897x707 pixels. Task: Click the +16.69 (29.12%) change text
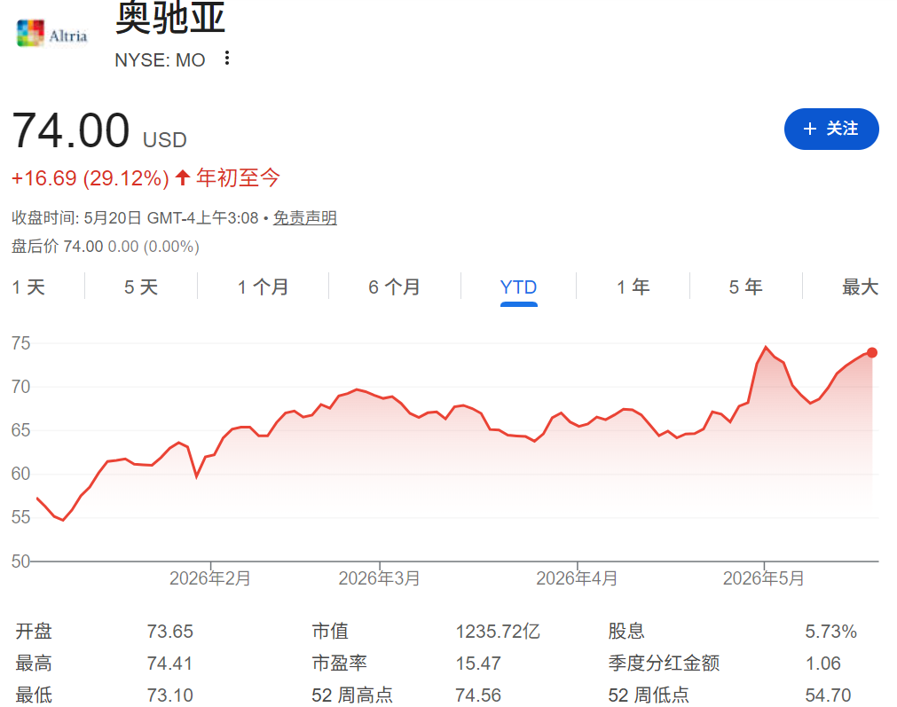[x=90, y=178]
